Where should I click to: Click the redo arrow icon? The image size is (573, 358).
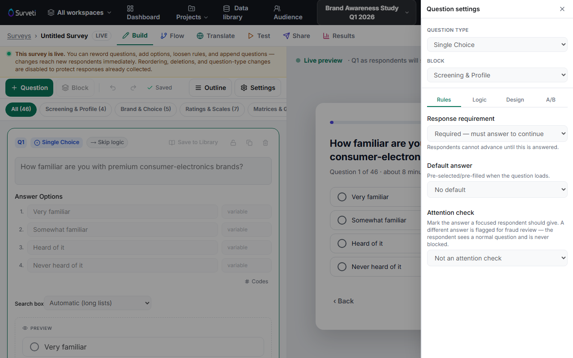[133, 88]
